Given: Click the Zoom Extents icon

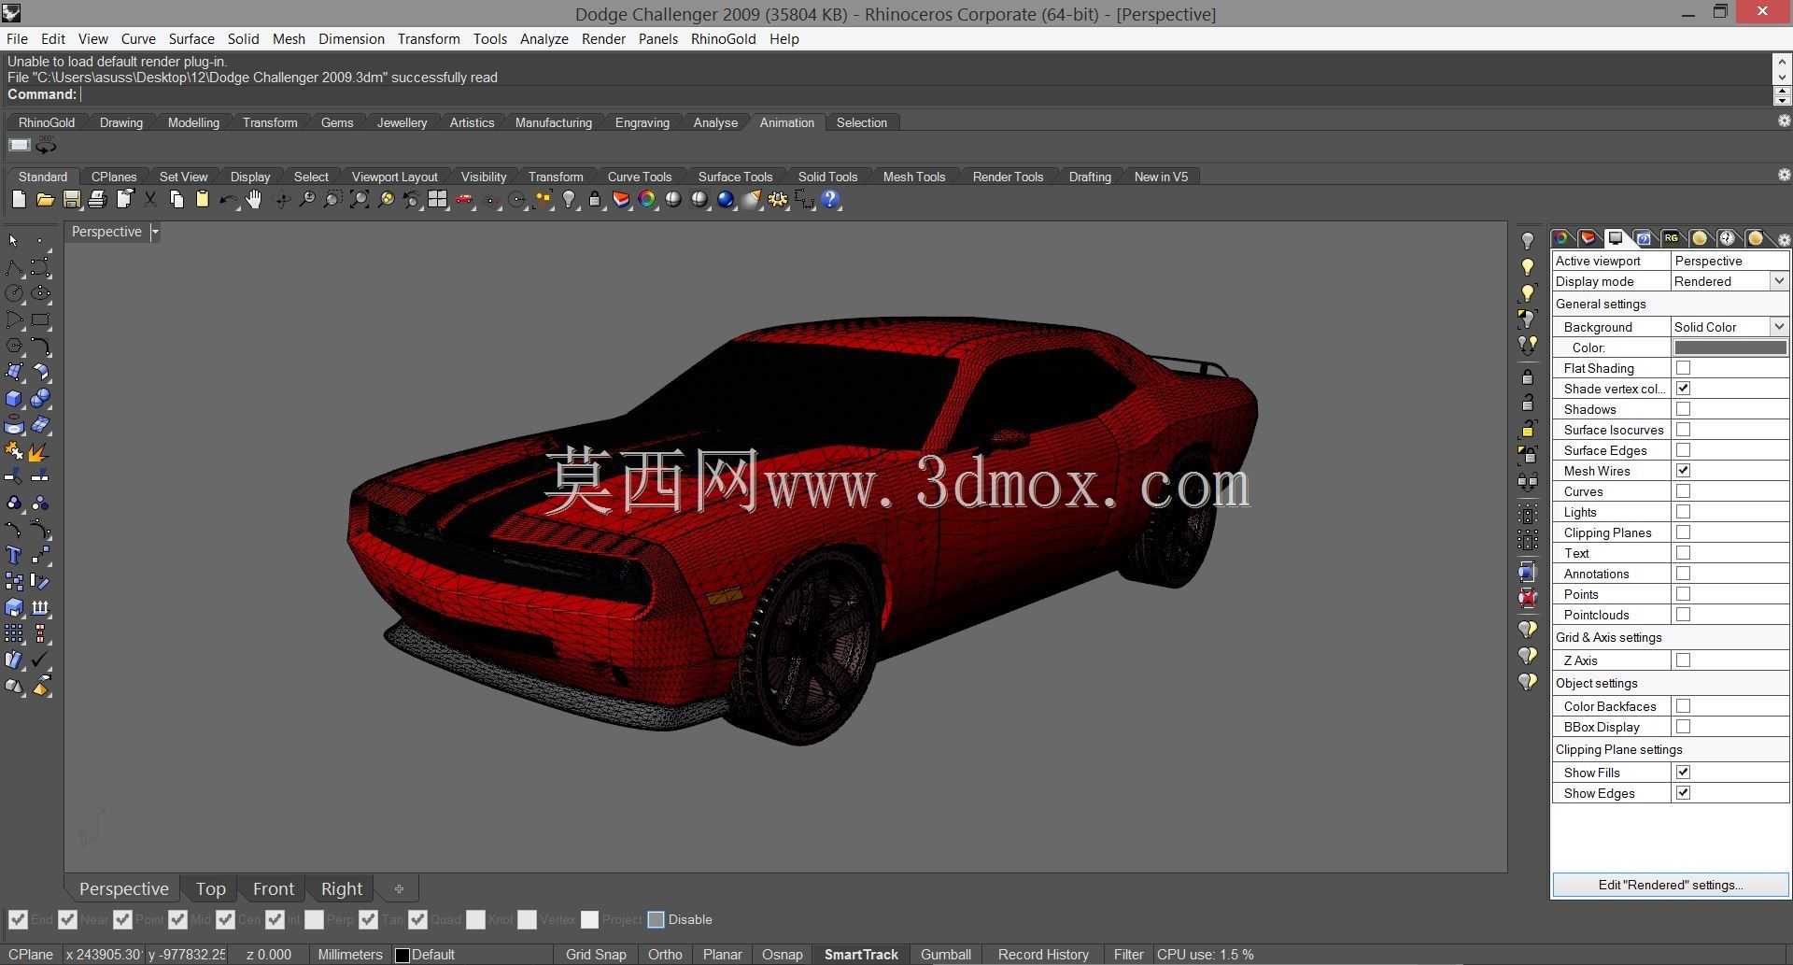Looking at the screenshot, I should tap(359, 200).
